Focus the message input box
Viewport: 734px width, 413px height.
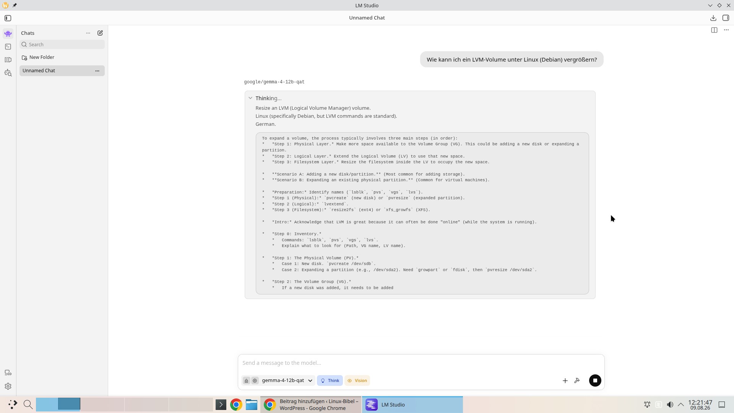[x=421, y=363]
